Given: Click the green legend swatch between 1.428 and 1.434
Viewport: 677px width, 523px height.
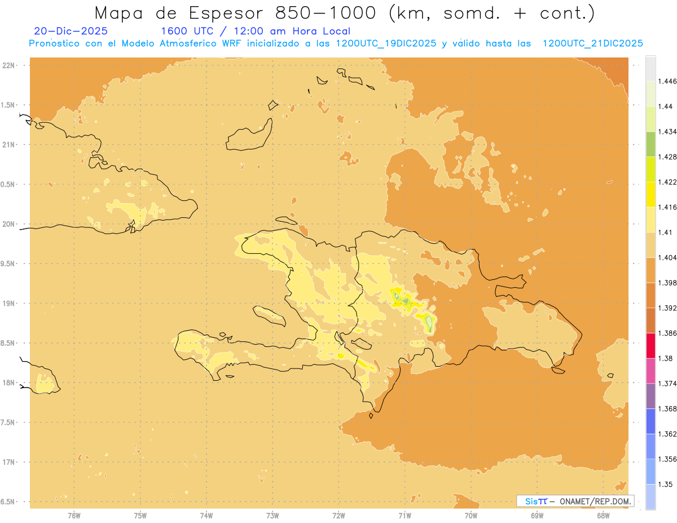Looking at the screenshot, I should click(x=650, y=144).
